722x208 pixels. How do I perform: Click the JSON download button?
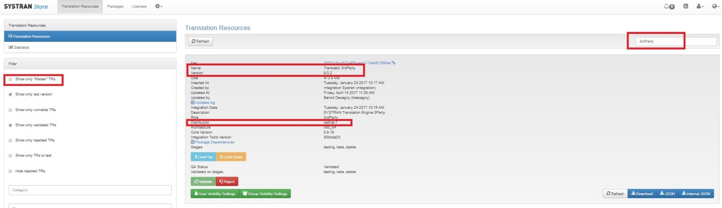[x=667, y=194]
